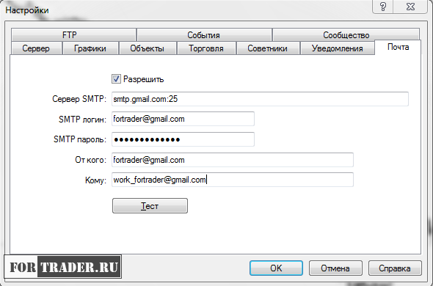Open the Графики tab
This screenshot has height=286, width=433.
(x=90, y=48)
